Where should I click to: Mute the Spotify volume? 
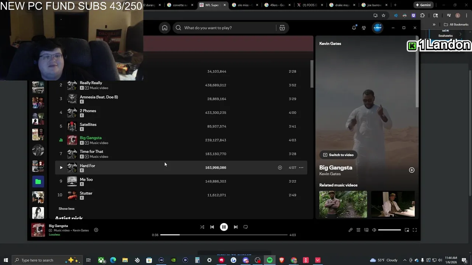(374, 230)
